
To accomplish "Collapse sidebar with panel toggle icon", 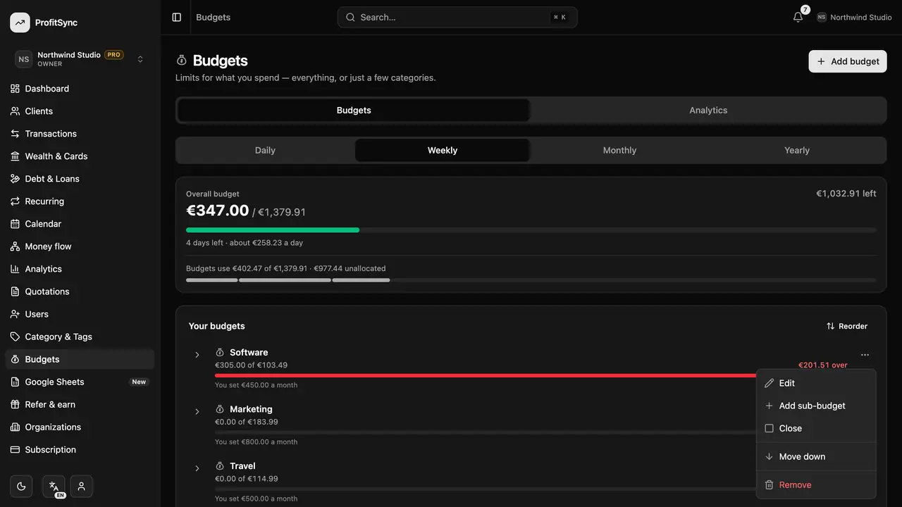I will pos(177,17).
